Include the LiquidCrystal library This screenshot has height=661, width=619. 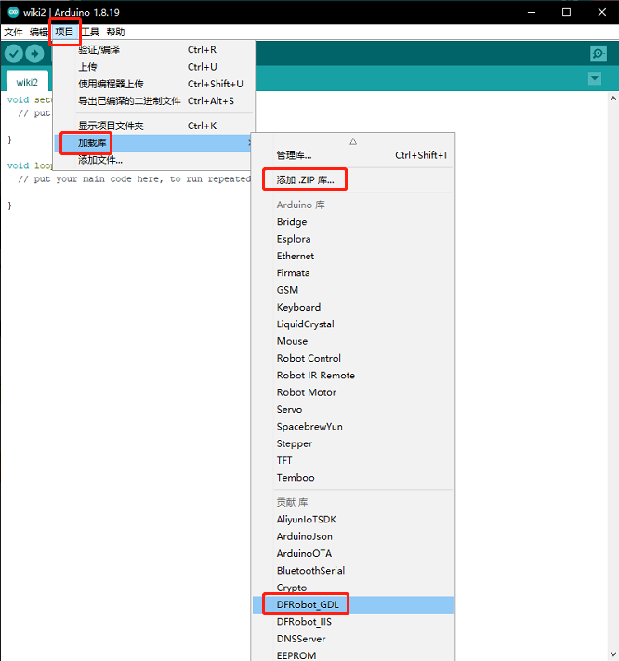pos(353,324)
